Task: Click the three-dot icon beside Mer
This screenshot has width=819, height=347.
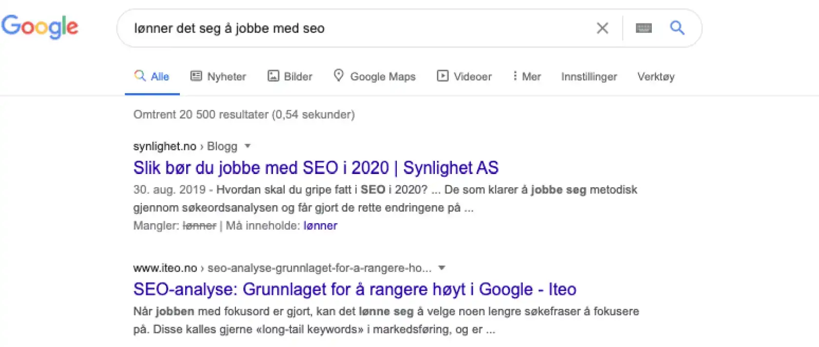Action: point(515,76)
